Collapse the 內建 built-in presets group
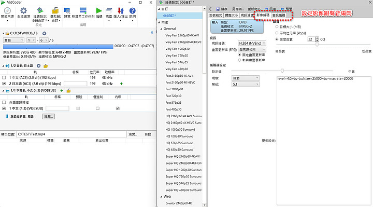373x207 pixels. [159, 22]
